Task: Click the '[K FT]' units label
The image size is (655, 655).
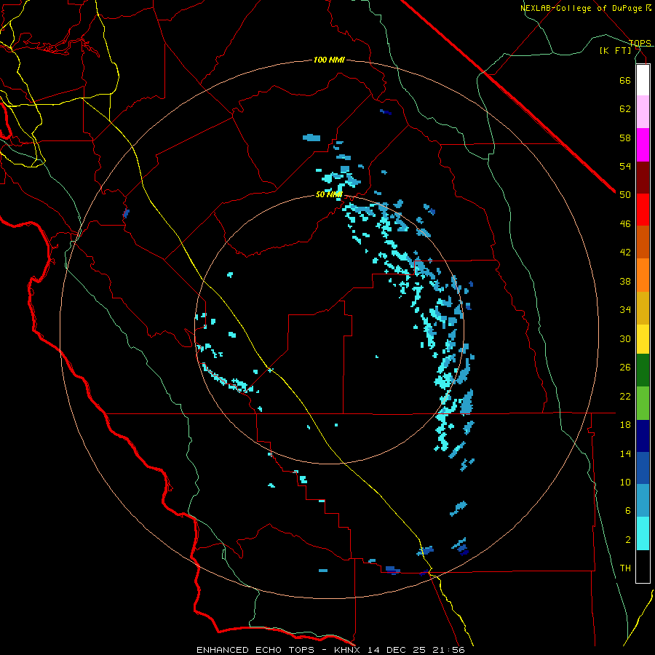Action: [615, 50]
